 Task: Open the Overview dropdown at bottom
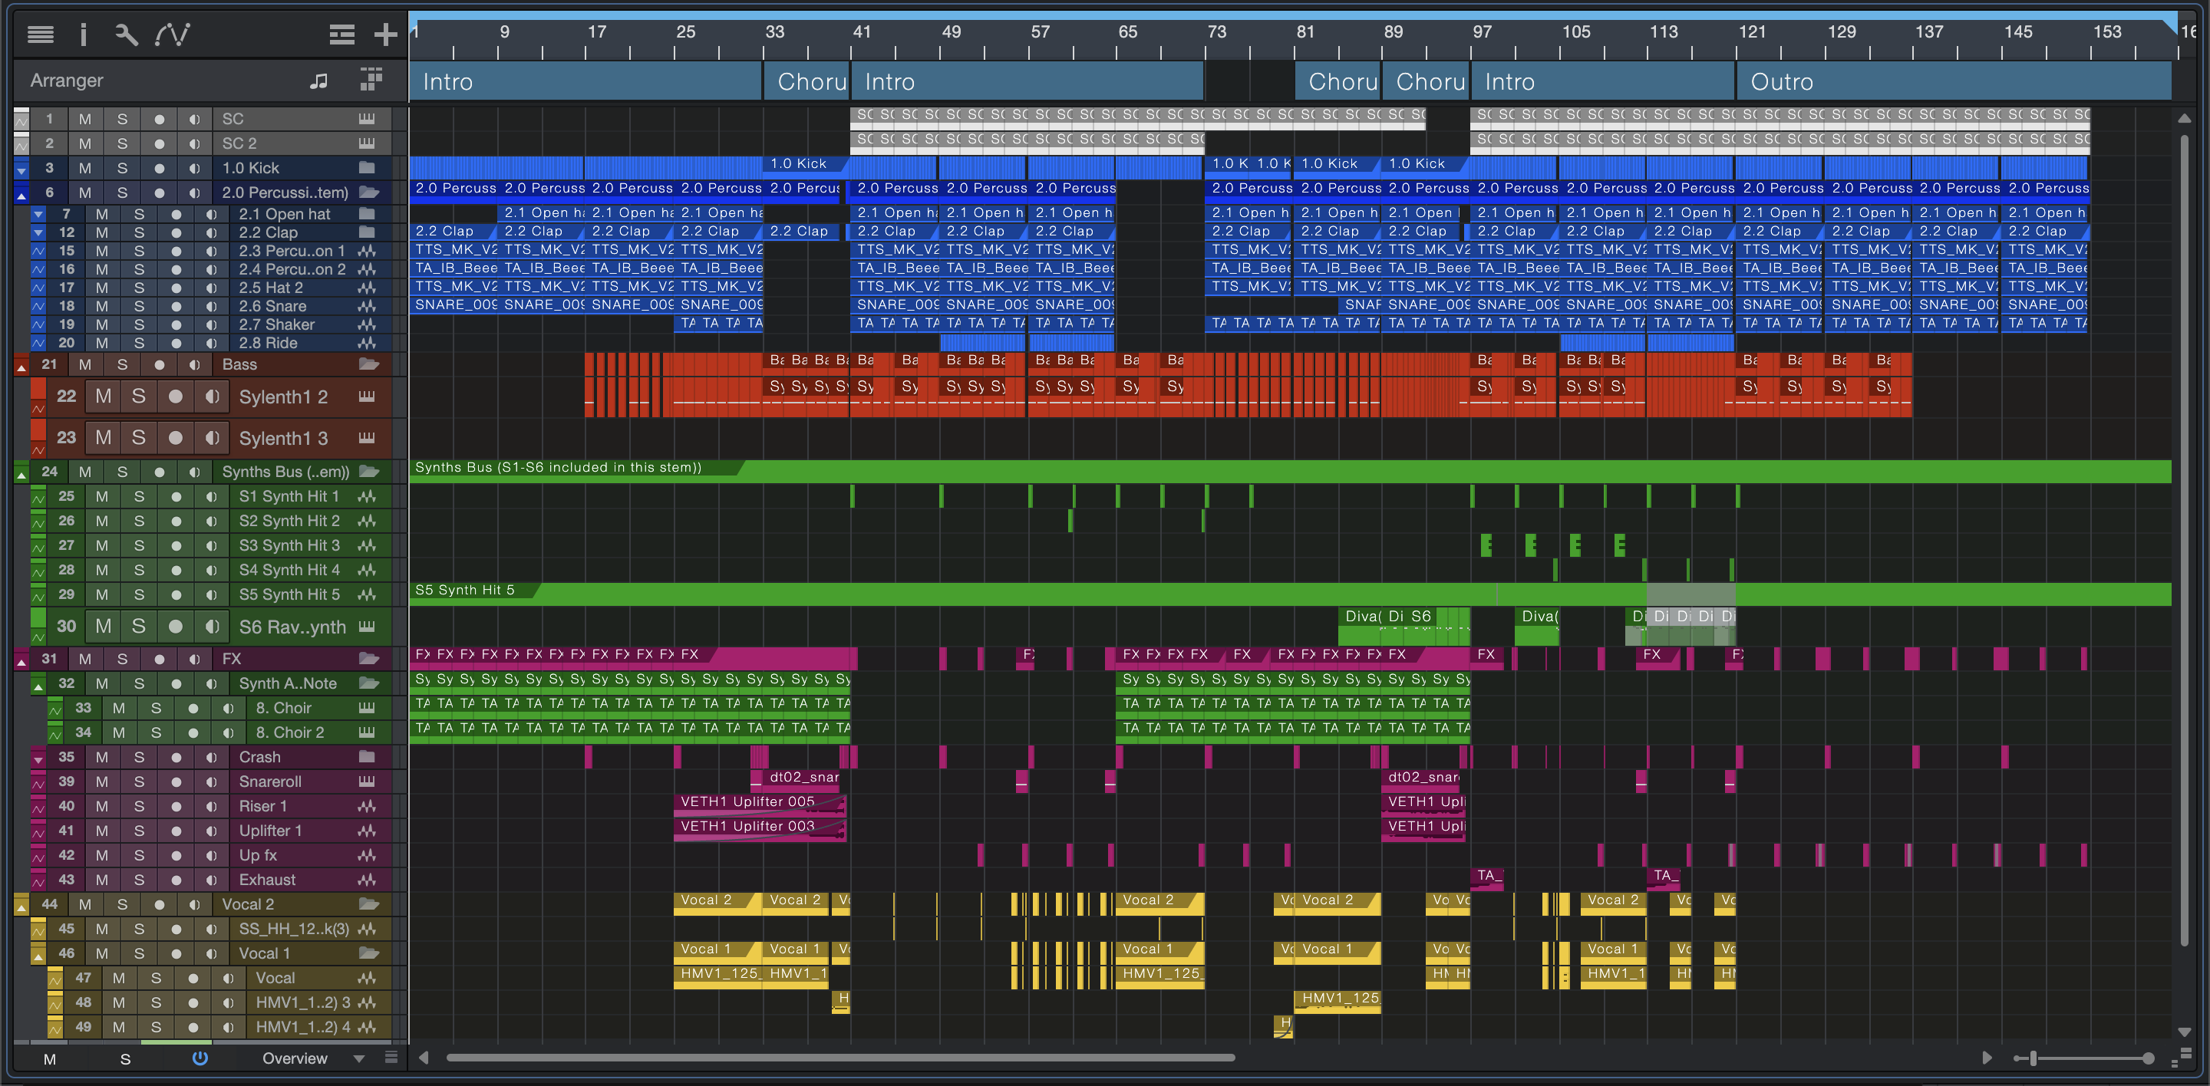[x=358, y=1058]
